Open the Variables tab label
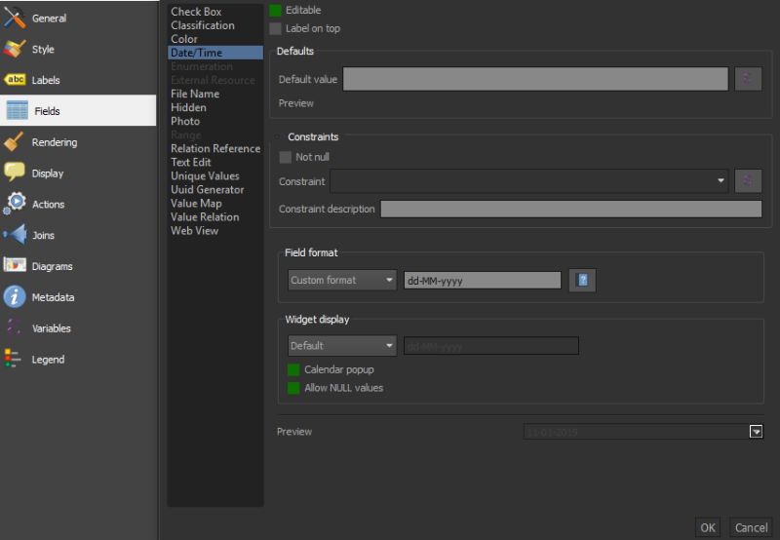 52,328
